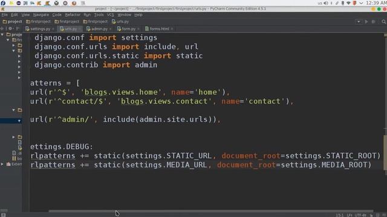387x217 pixels.
Task: Open the Tools menu
Action: (99, 15)
